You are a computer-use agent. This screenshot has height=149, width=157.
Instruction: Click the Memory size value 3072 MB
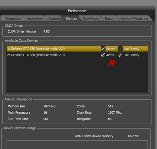49,106
